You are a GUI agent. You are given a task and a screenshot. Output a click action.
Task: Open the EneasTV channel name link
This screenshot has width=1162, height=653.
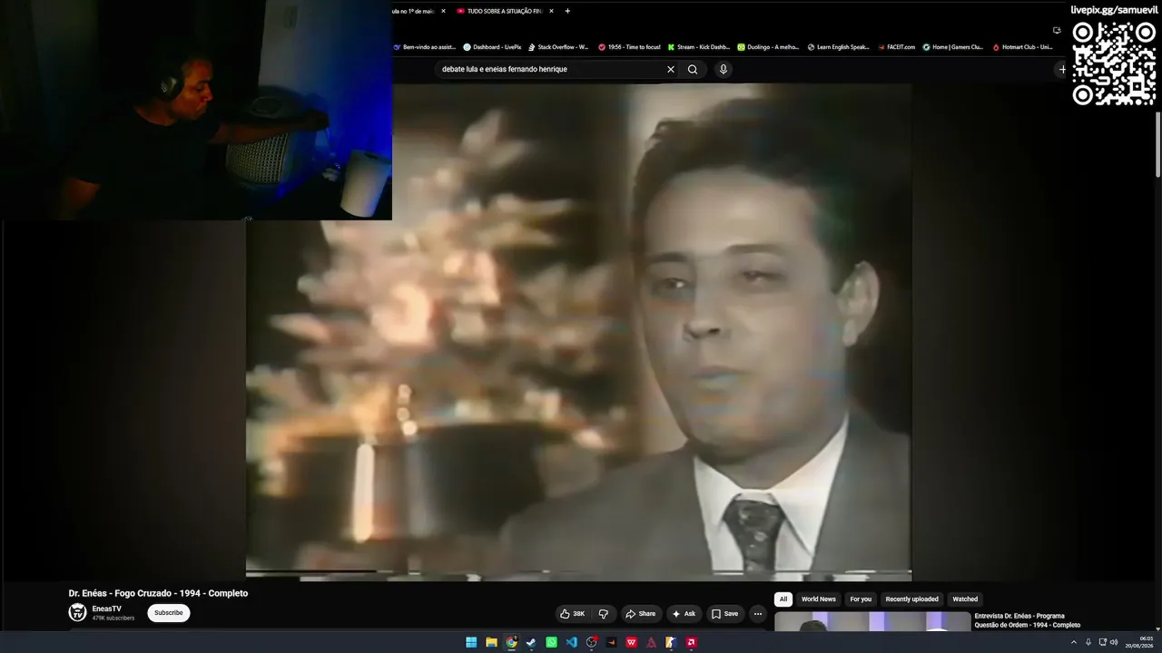coord(106,609)
